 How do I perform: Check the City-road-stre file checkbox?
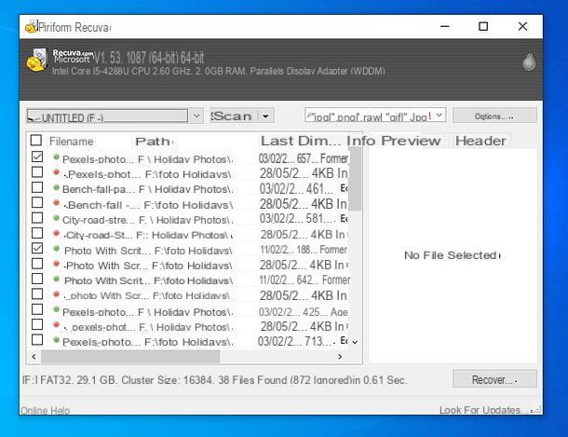click(37, 218)
